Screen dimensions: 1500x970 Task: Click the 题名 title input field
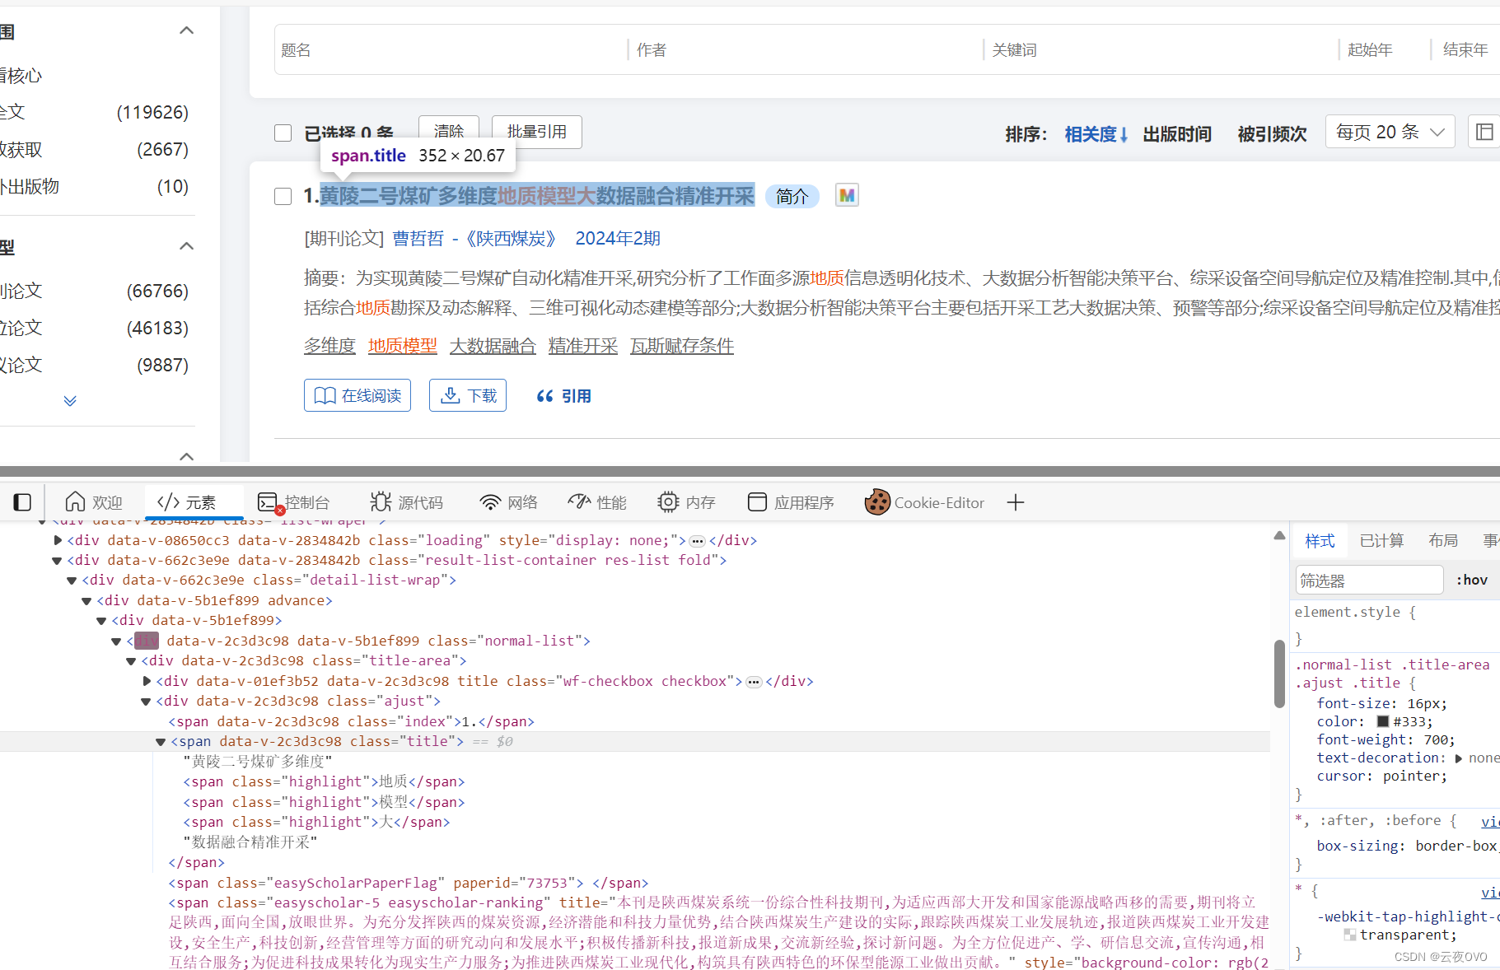tap(451, 50)
